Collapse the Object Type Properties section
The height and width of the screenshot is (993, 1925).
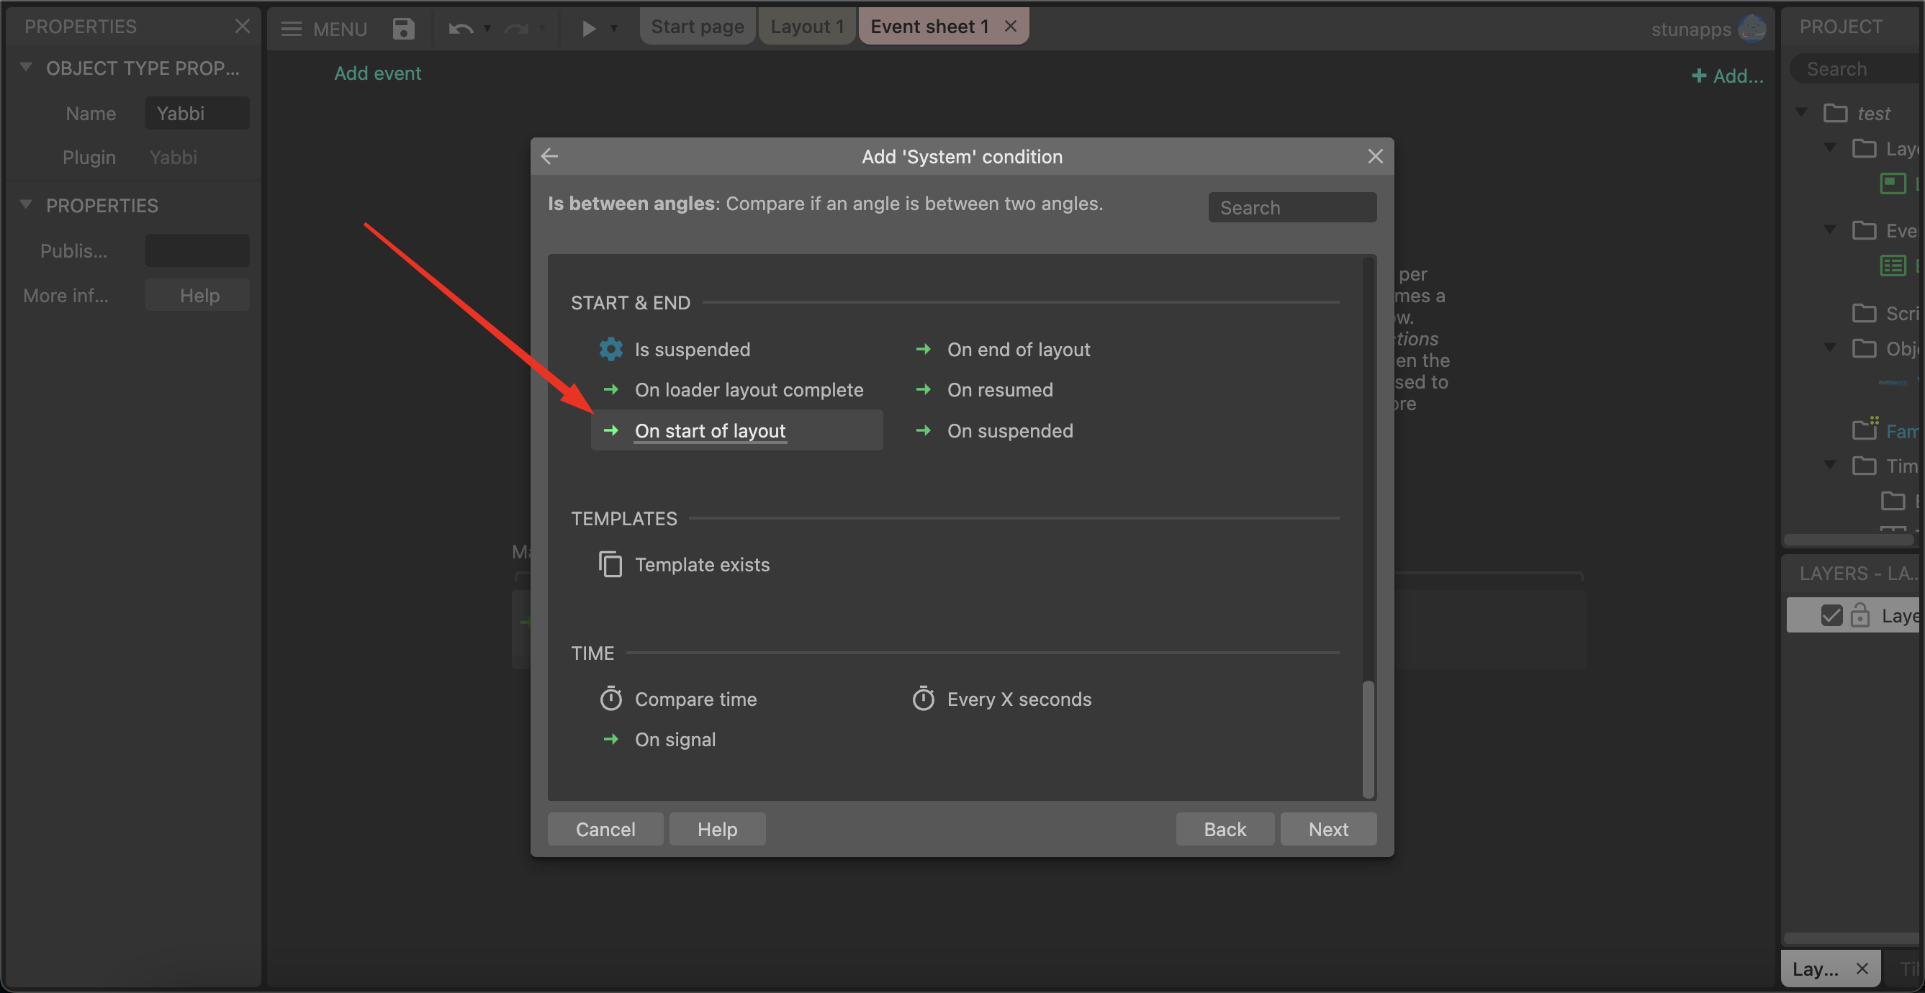pyautogui.click(x=26, y=67)
